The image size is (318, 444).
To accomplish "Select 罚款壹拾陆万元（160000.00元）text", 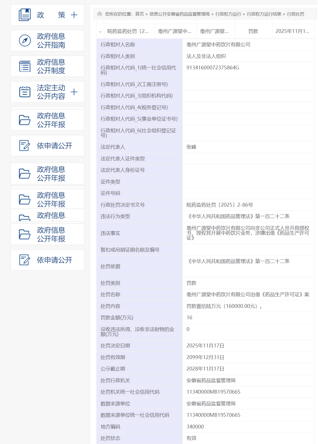I will click(224, 306).
